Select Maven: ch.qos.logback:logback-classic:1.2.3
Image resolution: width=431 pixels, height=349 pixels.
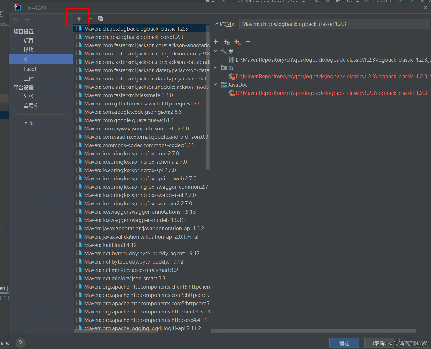pyautogui.click(x=141, y=29)
